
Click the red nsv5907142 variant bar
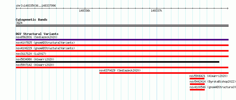pyautogui.click(x=122, y=67)
